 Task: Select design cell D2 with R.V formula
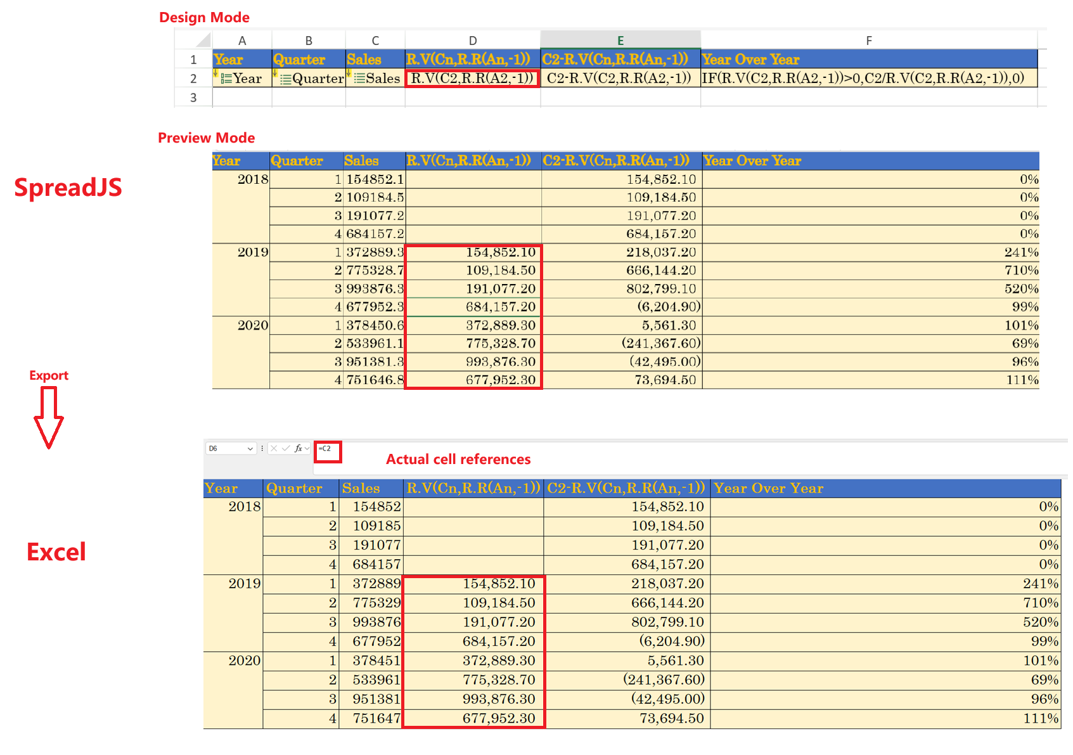coord(472,79)
